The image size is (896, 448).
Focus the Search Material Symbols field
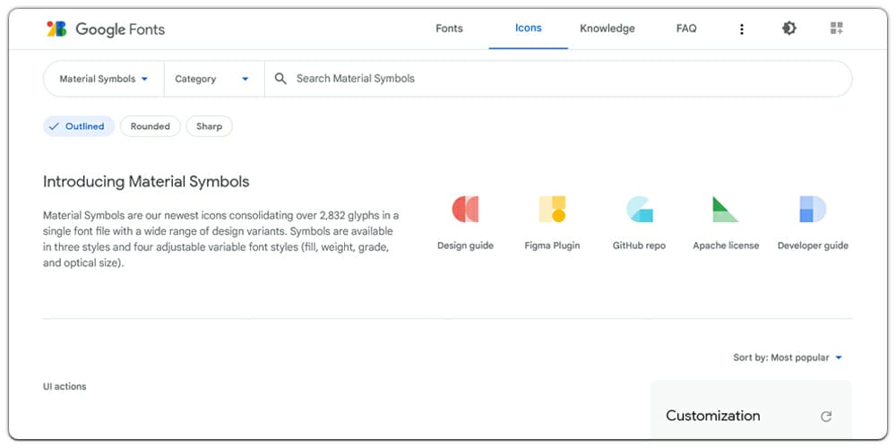click(x=558, y=79)
